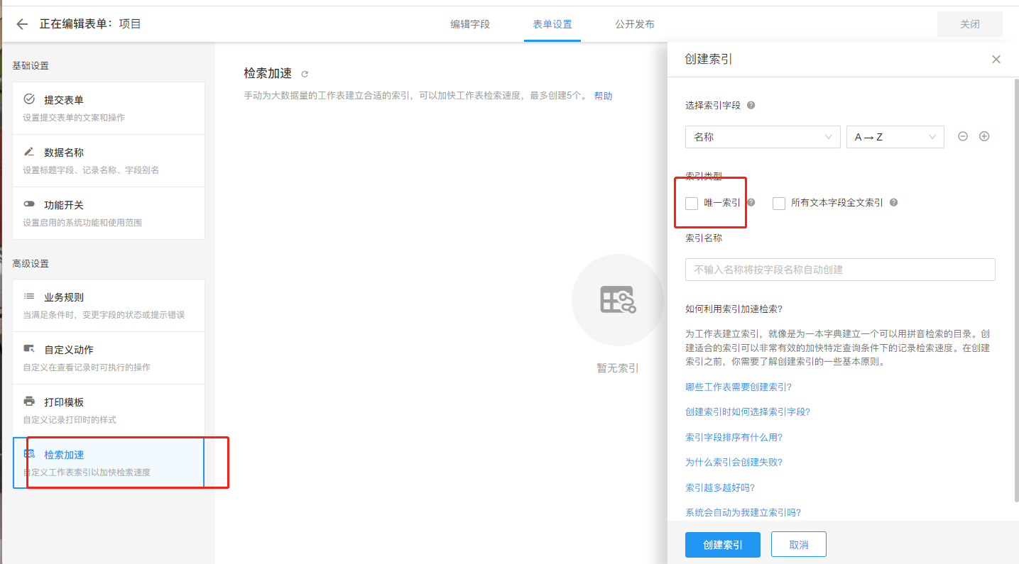
Task: Click help icon beside 所有文本字段全文索引
Action: tap(893, 202)
